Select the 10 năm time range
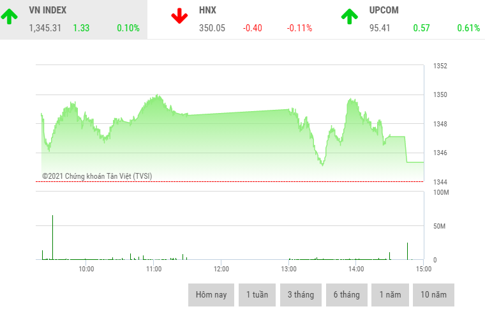485x325 pixels. pyautogui.click(x=433, y=295)
